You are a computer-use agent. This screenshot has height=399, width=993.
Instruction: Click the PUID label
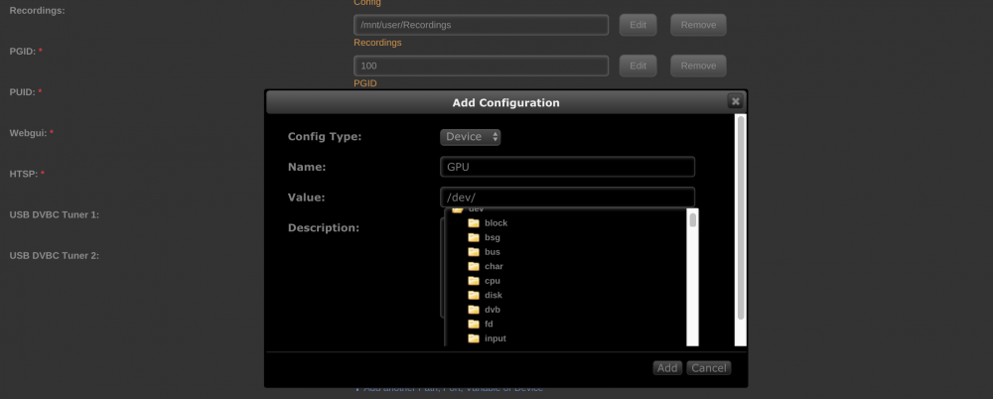point(26,92)
